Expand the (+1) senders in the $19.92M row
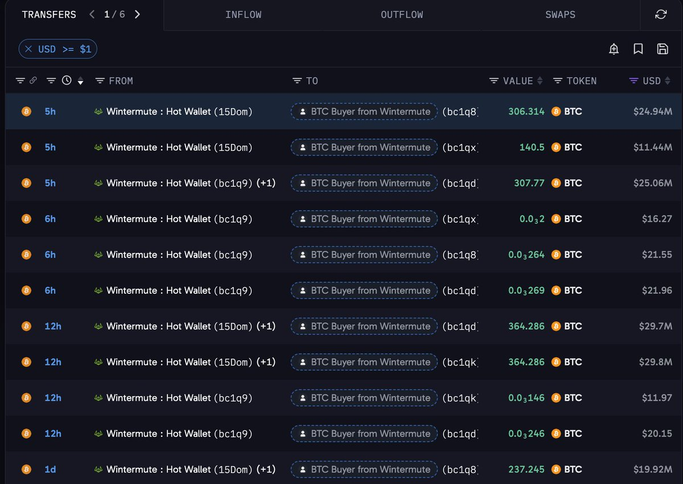 coord(266,469)
